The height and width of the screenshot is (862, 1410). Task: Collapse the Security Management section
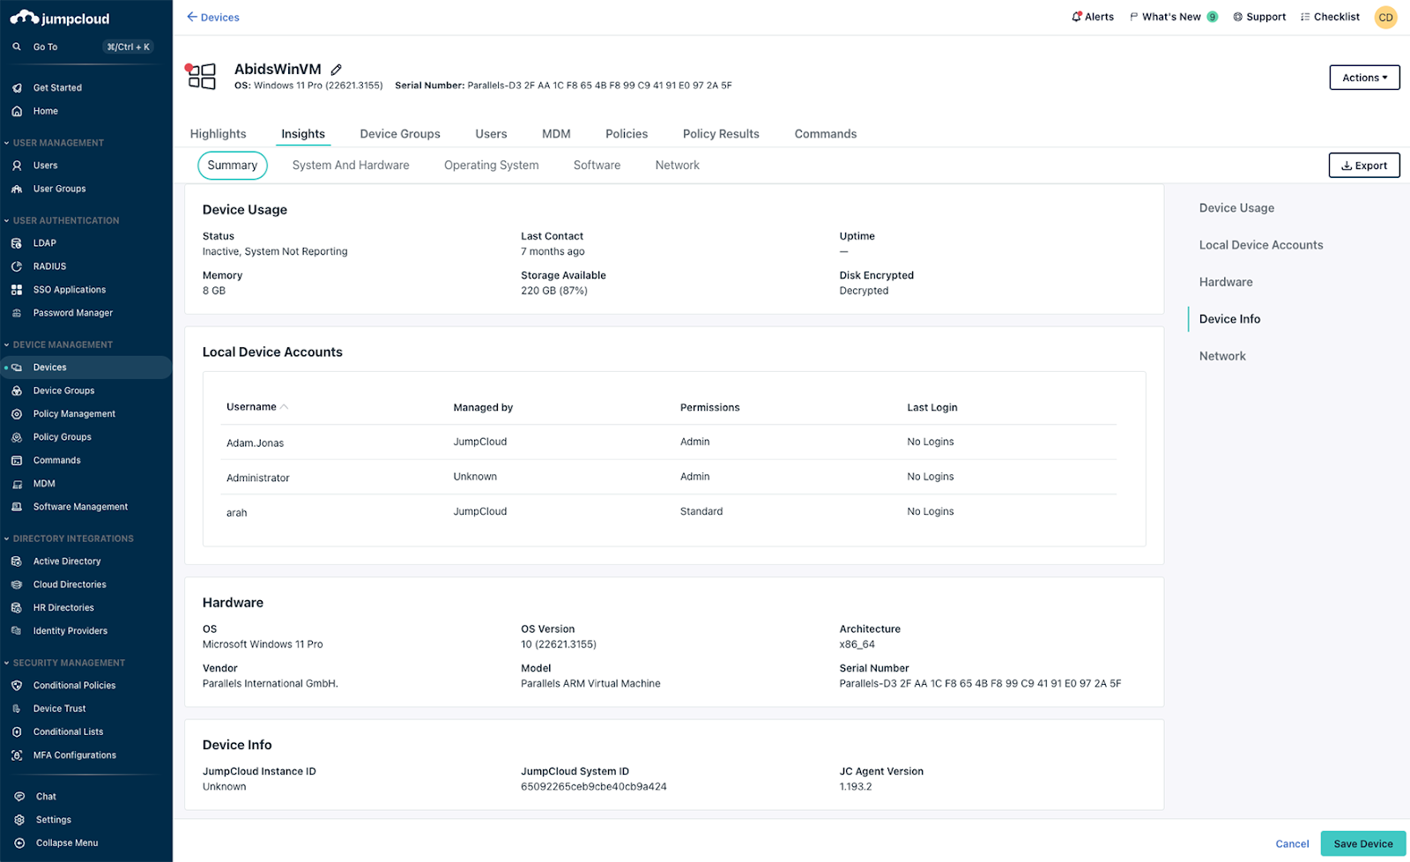(7, 663)
